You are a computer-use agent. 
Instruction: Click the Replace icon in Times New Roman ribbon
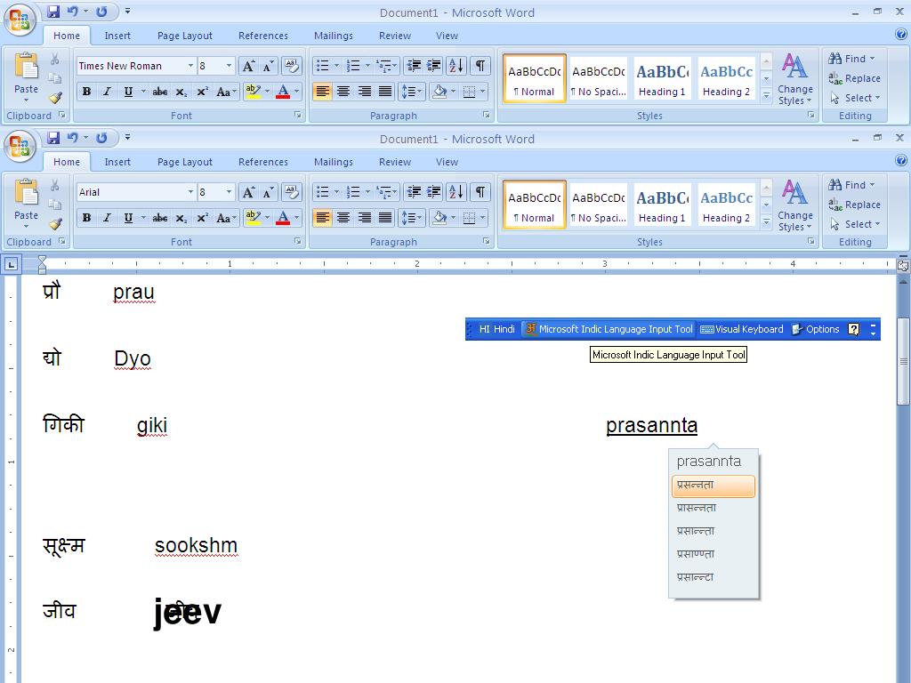(x=834, y=78)
